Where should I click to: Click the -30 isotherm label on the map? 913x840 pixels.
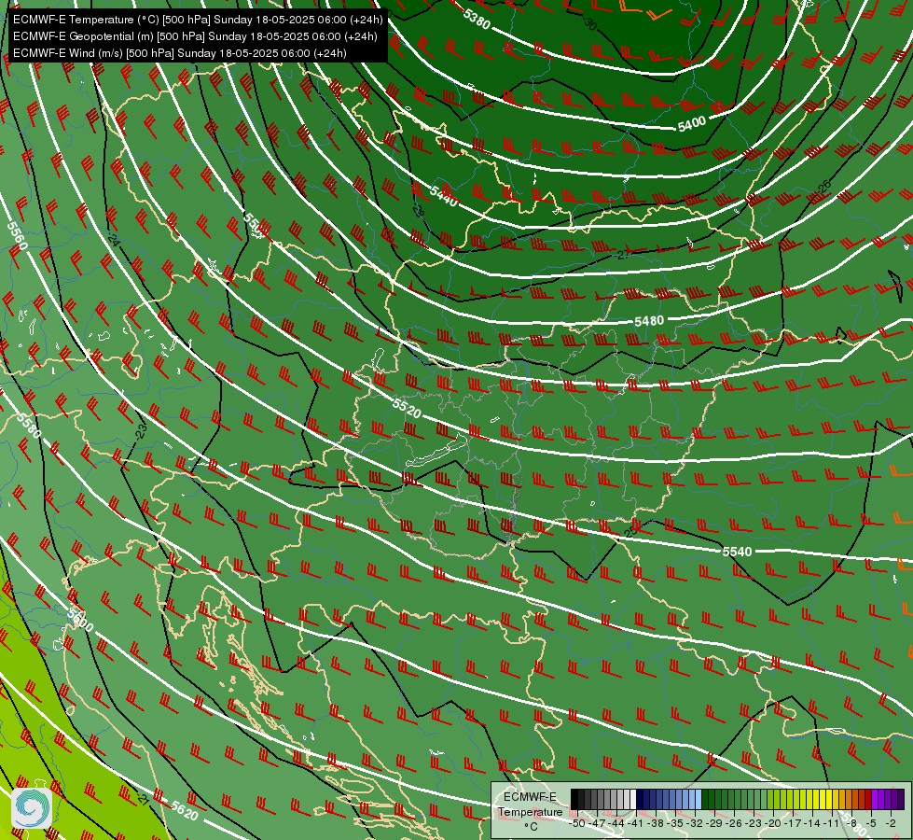point(589,23)
